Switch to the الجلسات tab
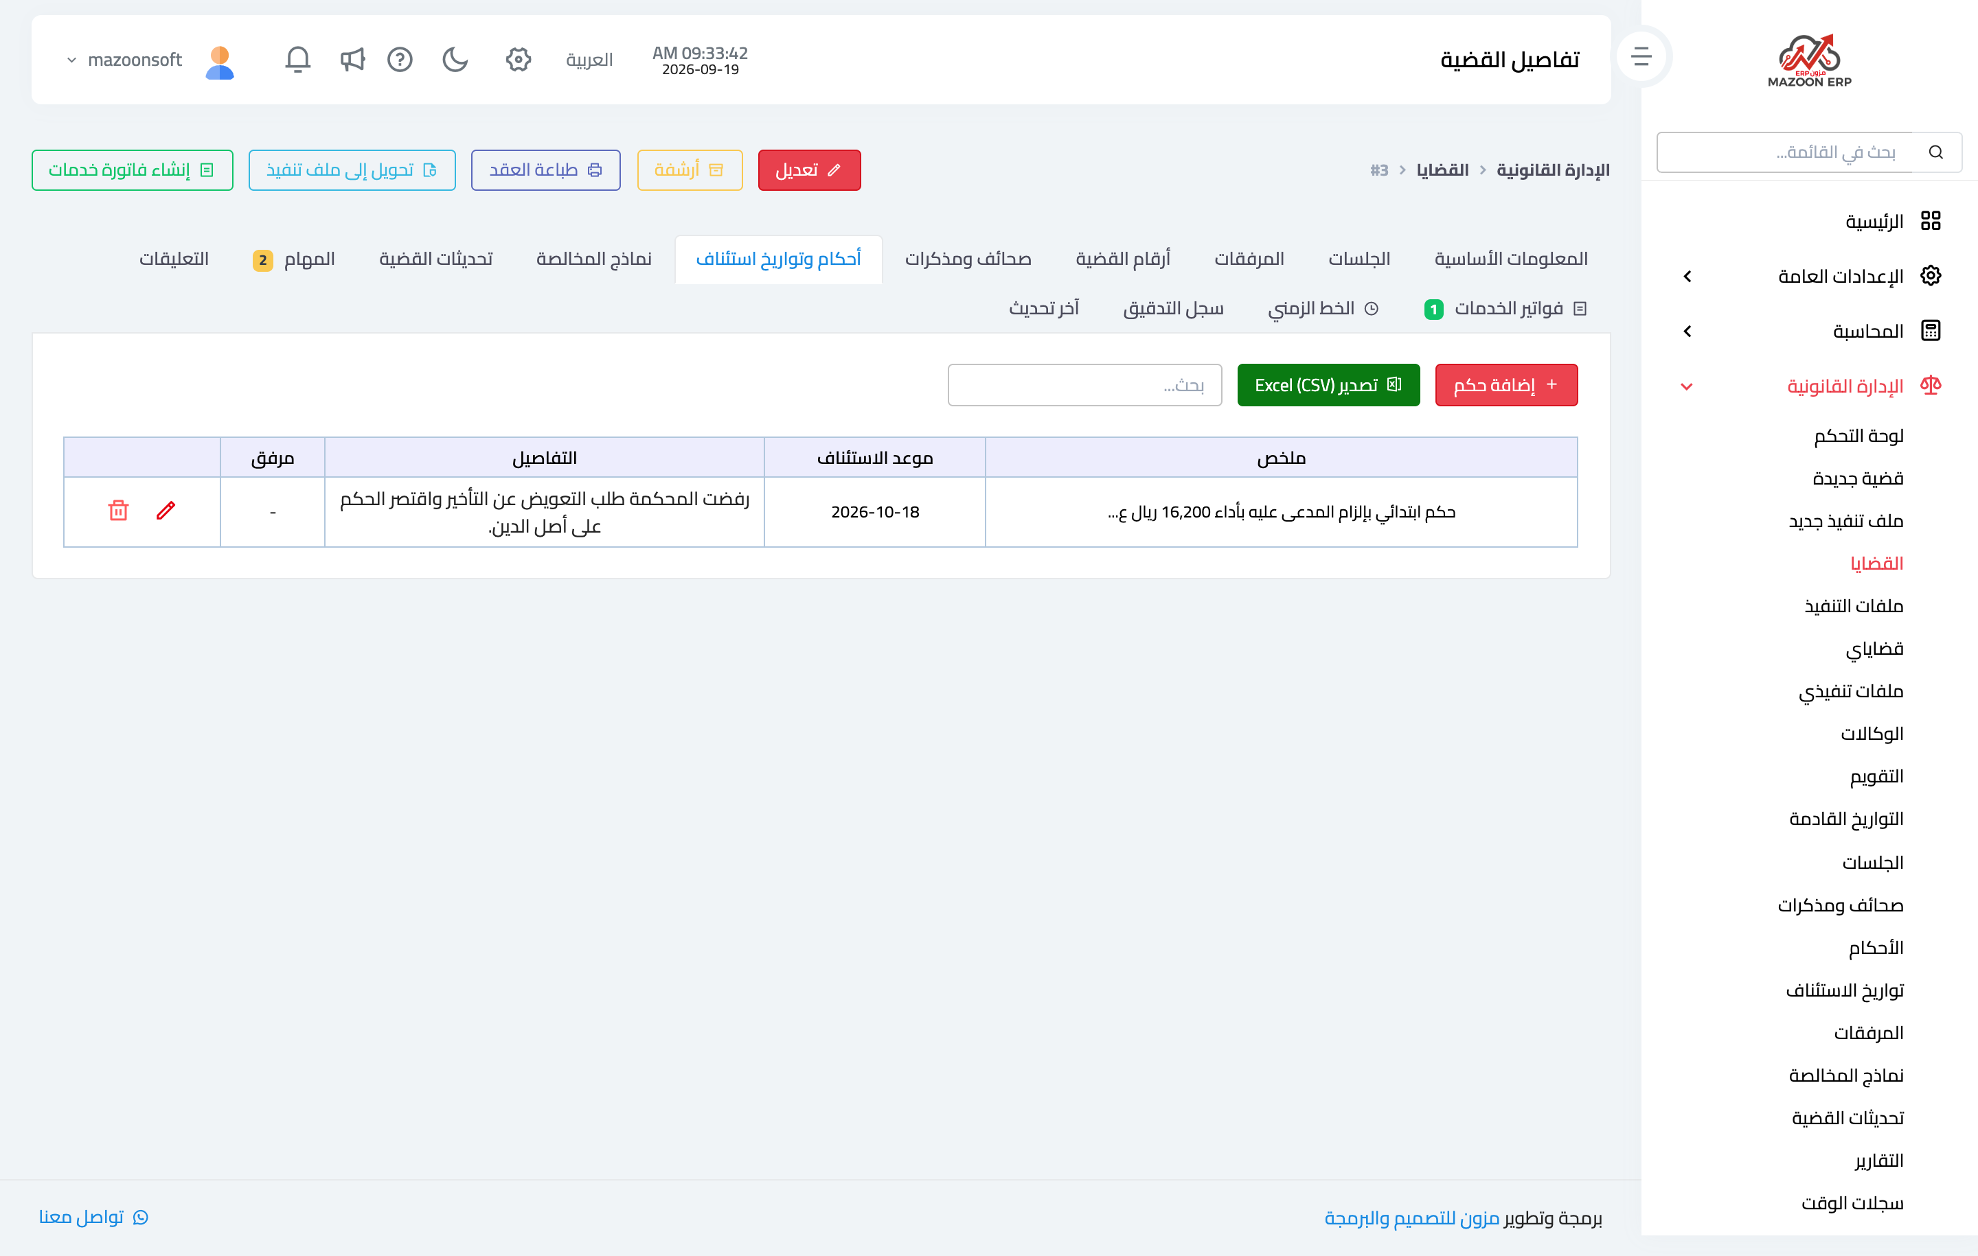The width and height of the screenshot is (1978, 1256). click(1359, 259)
